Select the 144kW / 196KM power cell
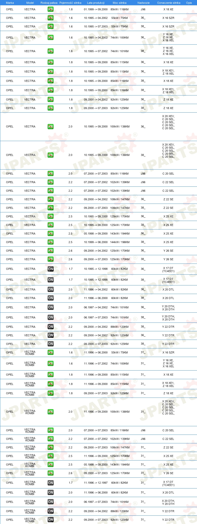The height and width of the screenshot is (524, 197). coord(120,242)
